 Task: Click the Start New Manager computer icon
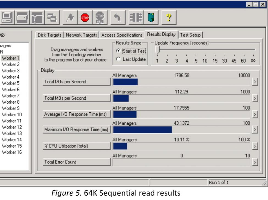point(7,17)
